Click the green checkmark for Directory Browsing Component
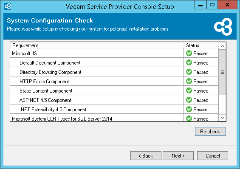This screenshot has height=169, width=240. click(189, 72)
